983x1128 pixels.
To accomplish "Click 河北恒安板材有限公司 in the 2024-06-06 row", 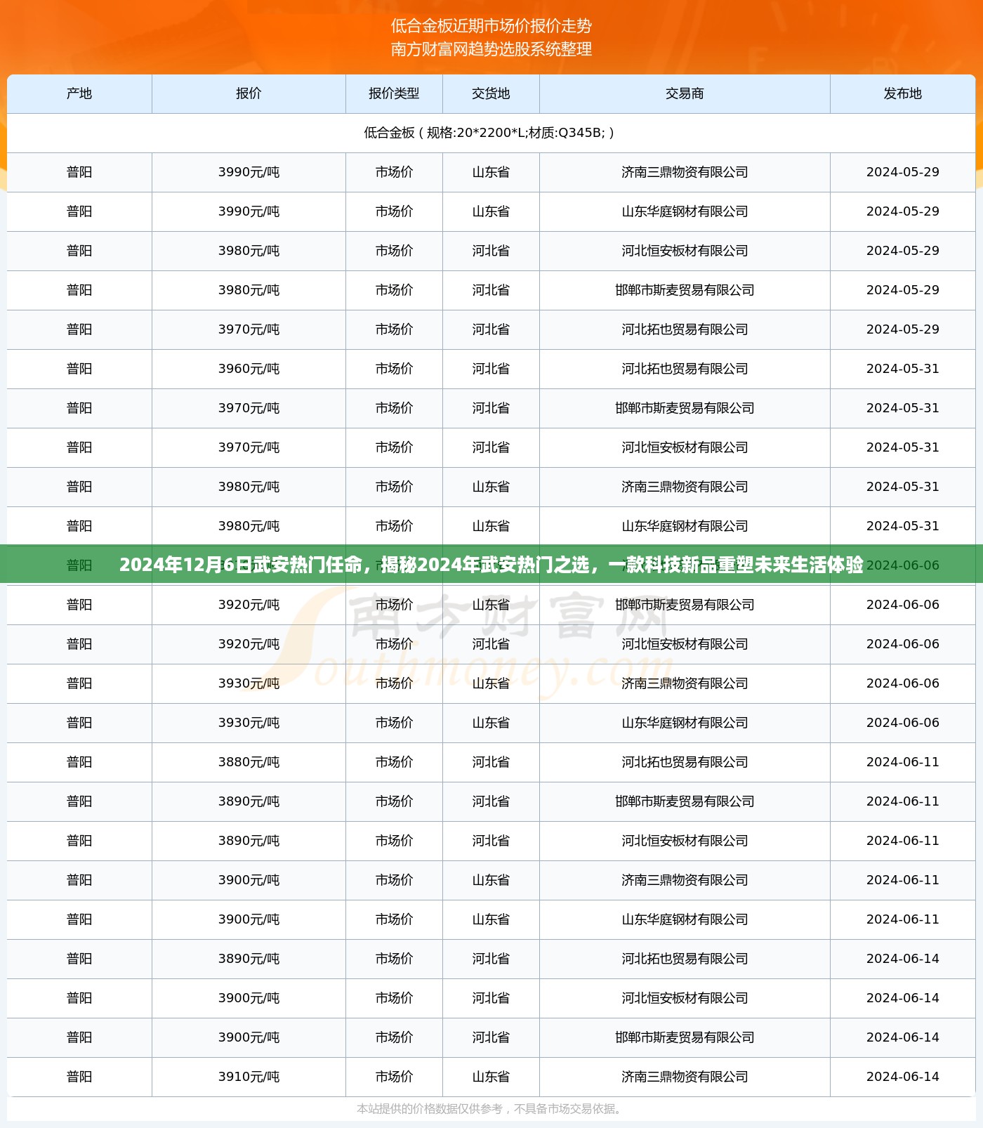I will pos(685,644).
